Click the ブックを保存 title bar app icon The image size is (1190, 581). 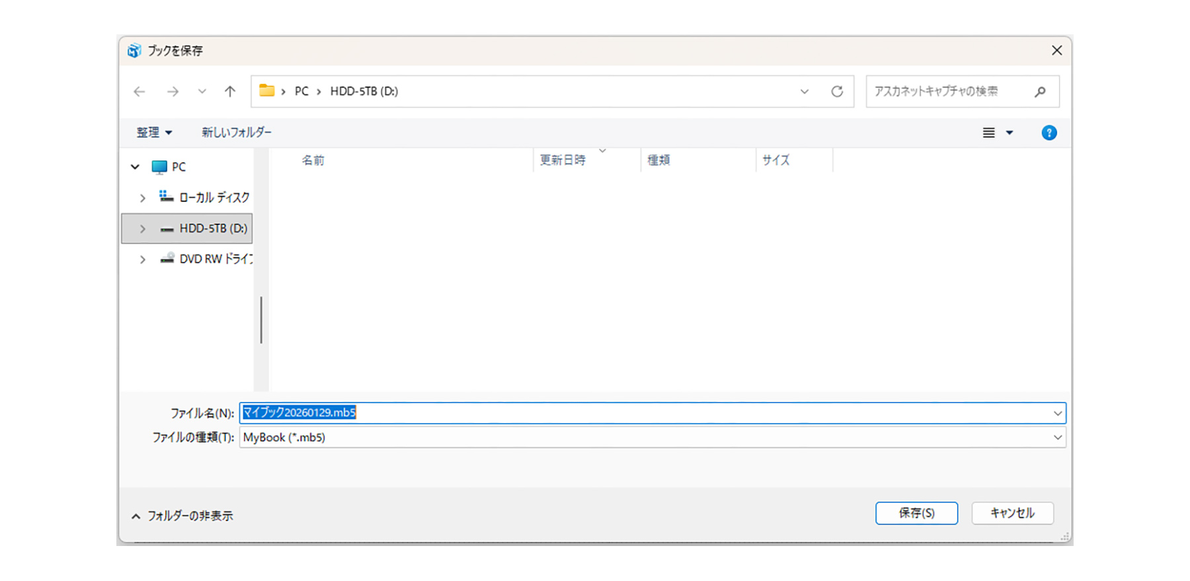click(x=134, y=51)
